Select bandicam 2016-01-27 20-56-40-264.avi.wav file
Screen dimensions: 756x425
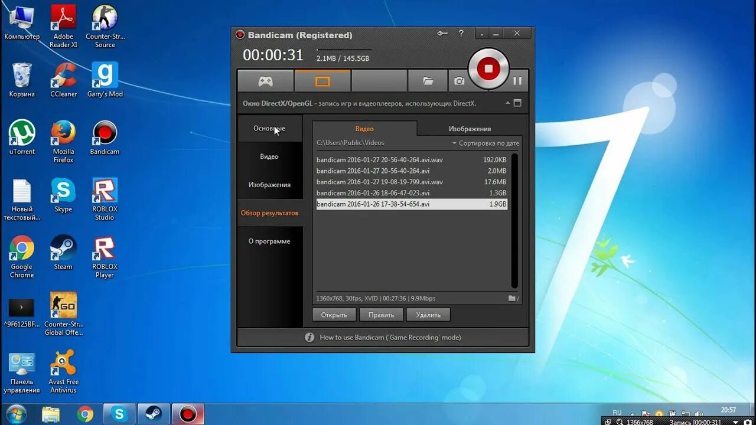coord(412,160)
